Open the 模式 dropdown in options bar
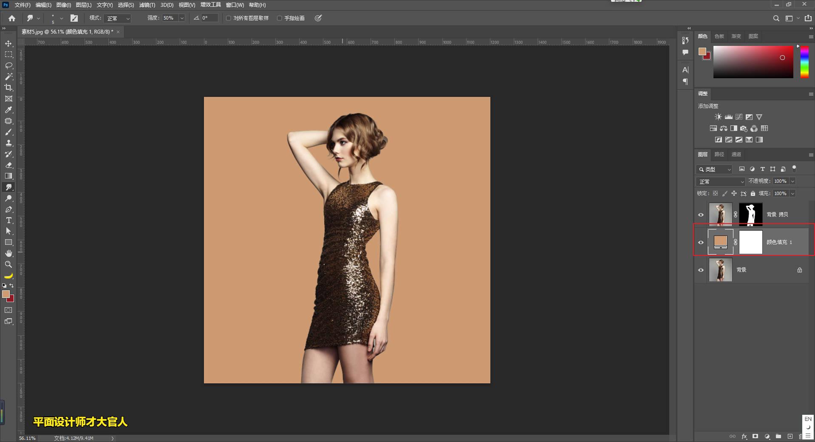Viewport: 815px width, 442px height. point(118,18)
